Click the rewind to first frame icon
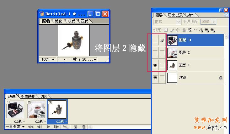Image resolution: width=230 pixels, height=134 pixels. click(30, 127)
